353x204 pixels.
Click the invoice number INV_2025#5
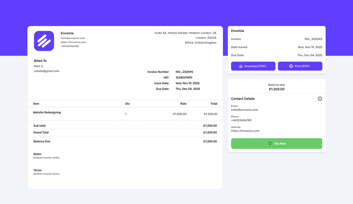pyautogui.click(x=184, y=71)
